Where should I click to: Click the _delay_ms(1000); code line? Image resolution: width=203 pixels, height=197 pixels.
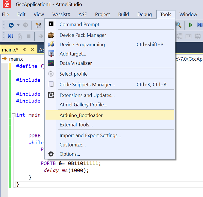coord(64,170)
